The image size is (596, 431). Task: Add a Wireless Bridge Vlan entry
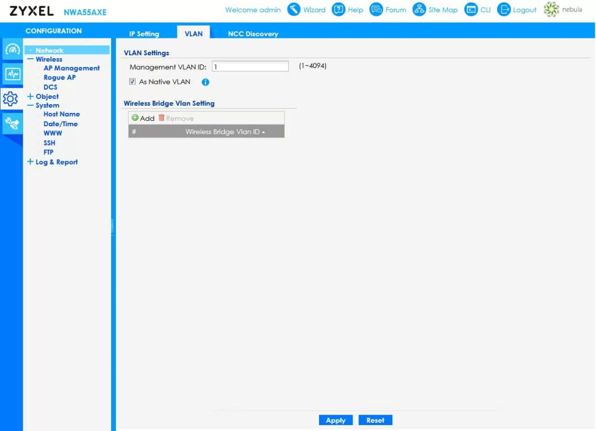143,118
